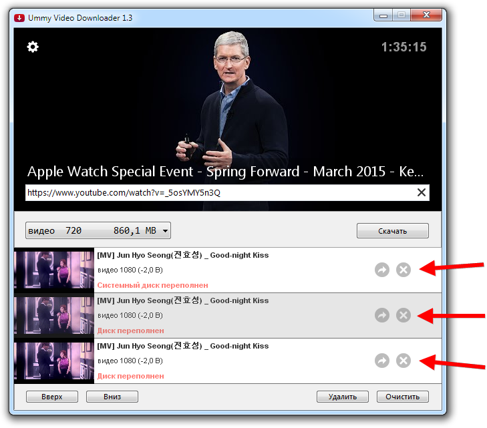Open the видео 720 860,1 MB format dropdown

[98, 230]
